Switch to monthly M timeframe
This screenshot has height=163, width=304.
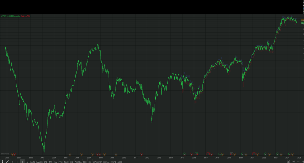click(27, 162)
